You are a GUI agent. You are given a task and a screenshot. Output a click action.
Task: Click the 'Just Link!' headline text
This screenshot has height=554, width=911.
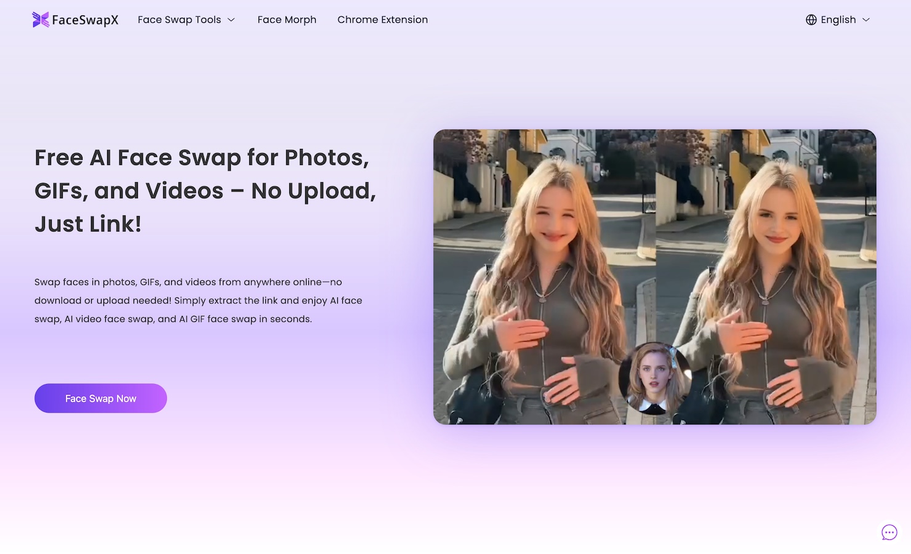[x=88, y=224]
